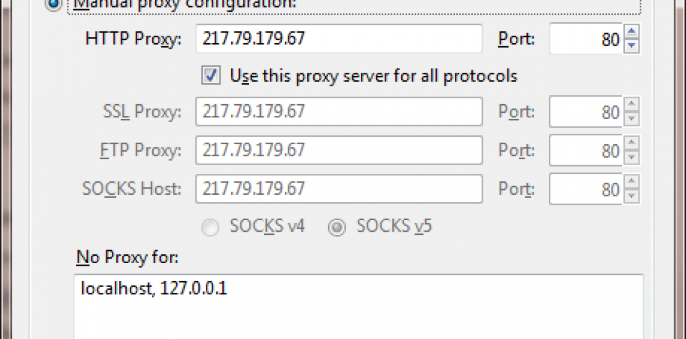Click SSL Proxy port down arrow

(x=632, y=119)
